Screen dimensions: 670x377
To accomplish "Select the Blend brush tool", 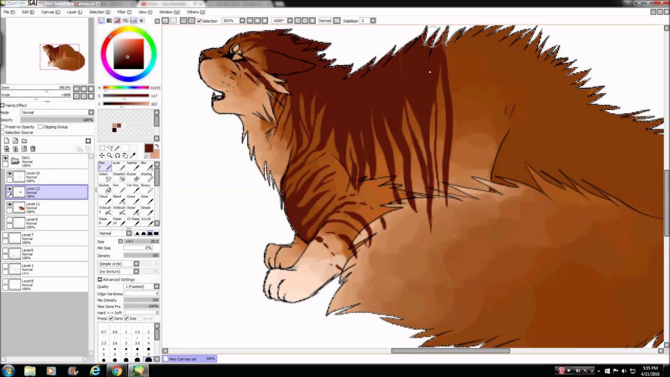I will (120, 199).
